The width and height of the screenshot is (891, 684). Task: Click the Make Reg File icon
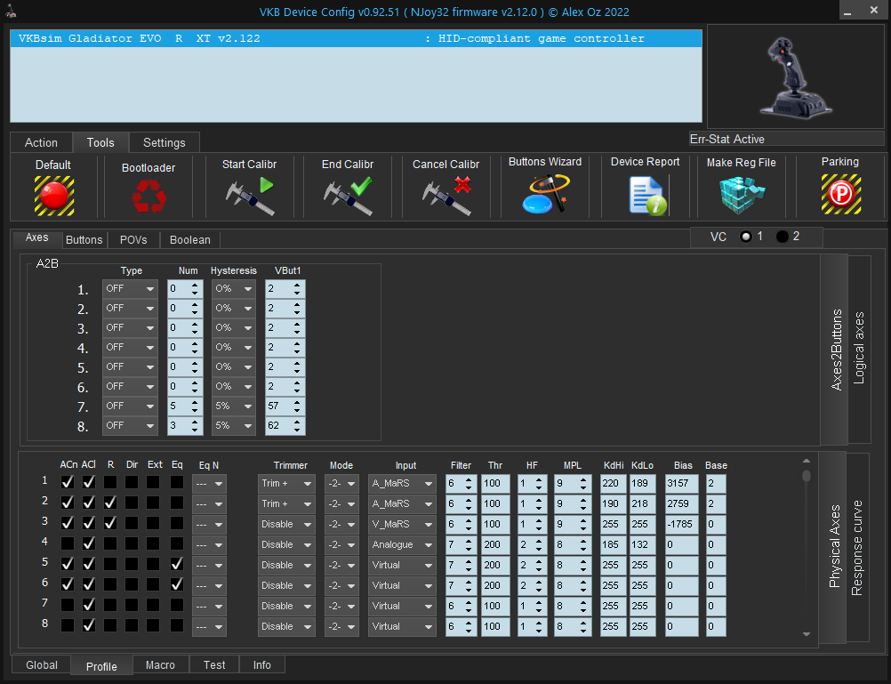point(742,195)
